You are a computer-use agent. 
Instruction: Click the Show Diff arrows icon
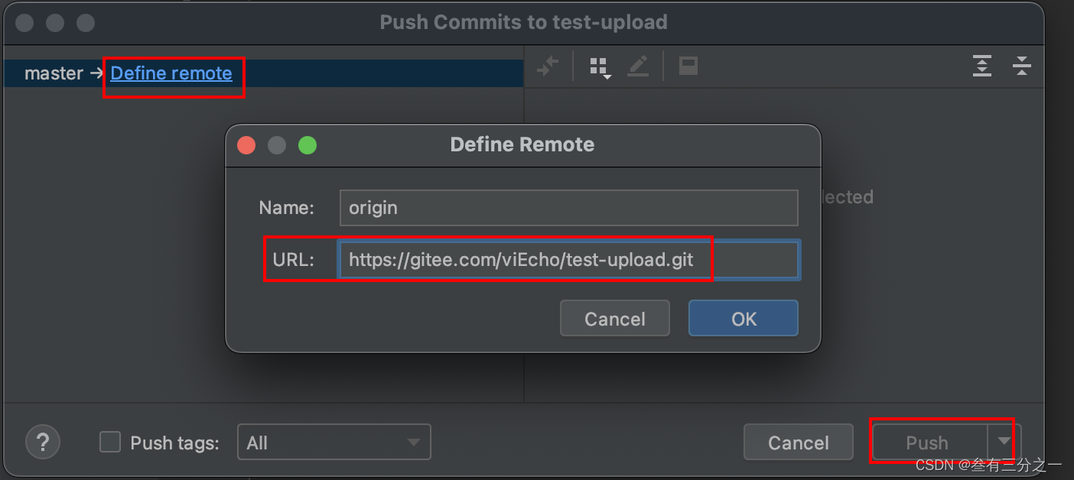(x=548, y=66)
